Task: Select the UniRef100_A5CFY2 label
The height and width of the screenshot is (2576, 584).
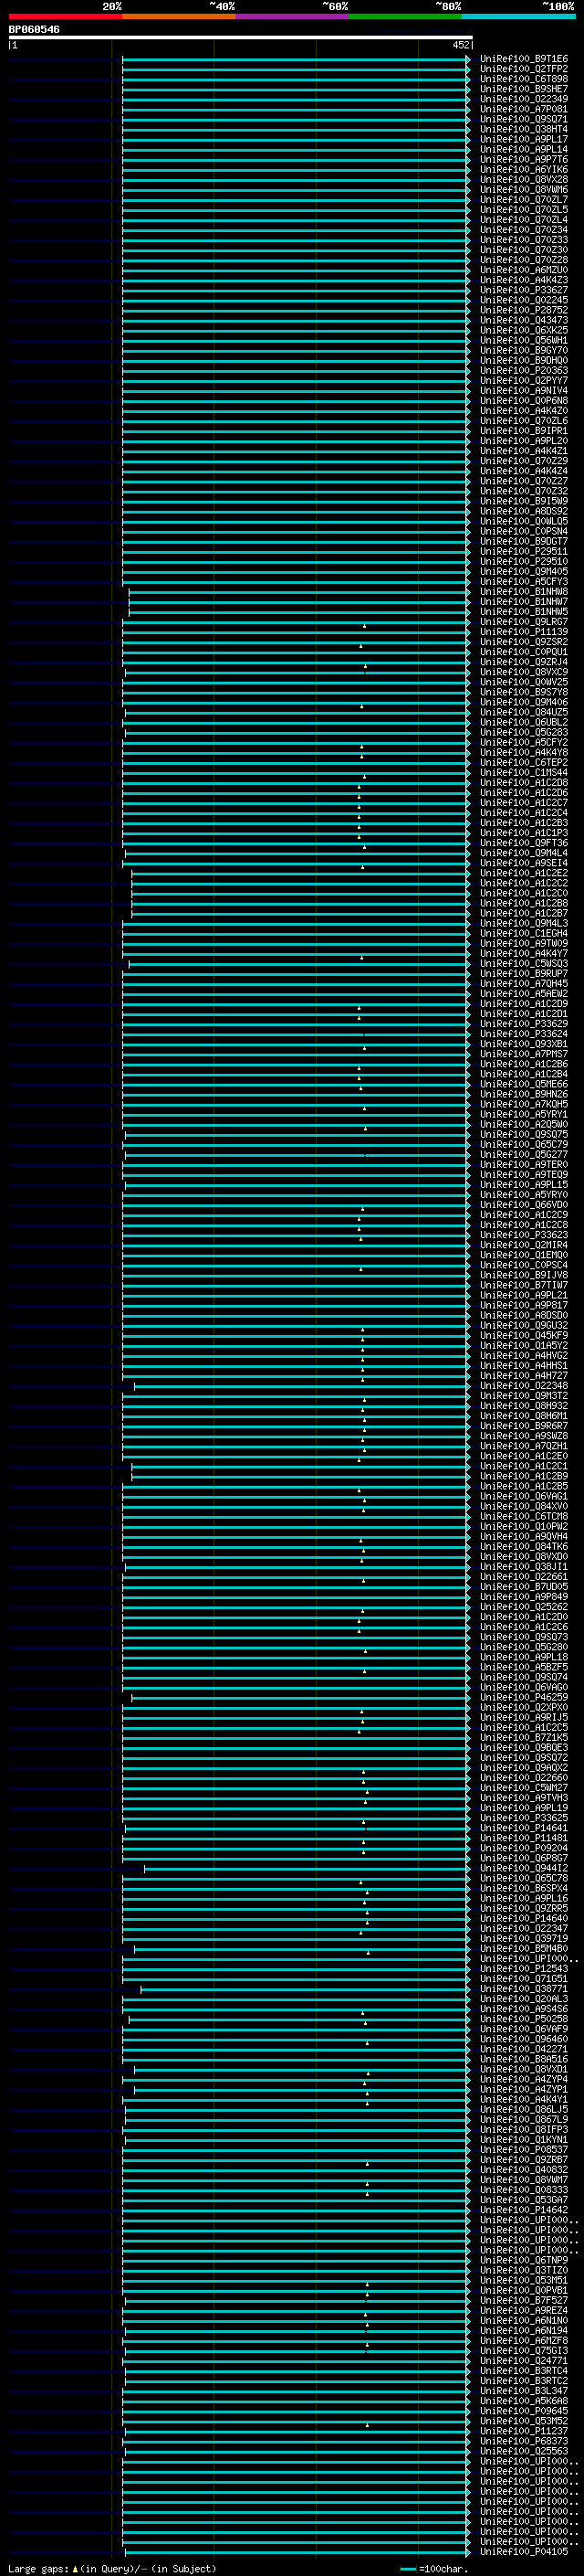Action: pos(524,742)
